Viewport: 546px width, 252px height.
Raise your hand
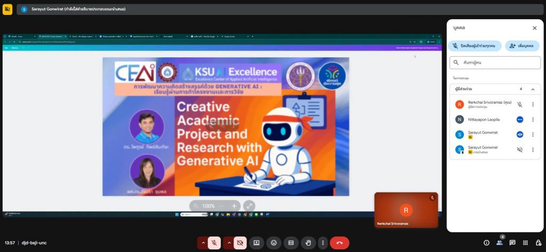click(308, 243)
